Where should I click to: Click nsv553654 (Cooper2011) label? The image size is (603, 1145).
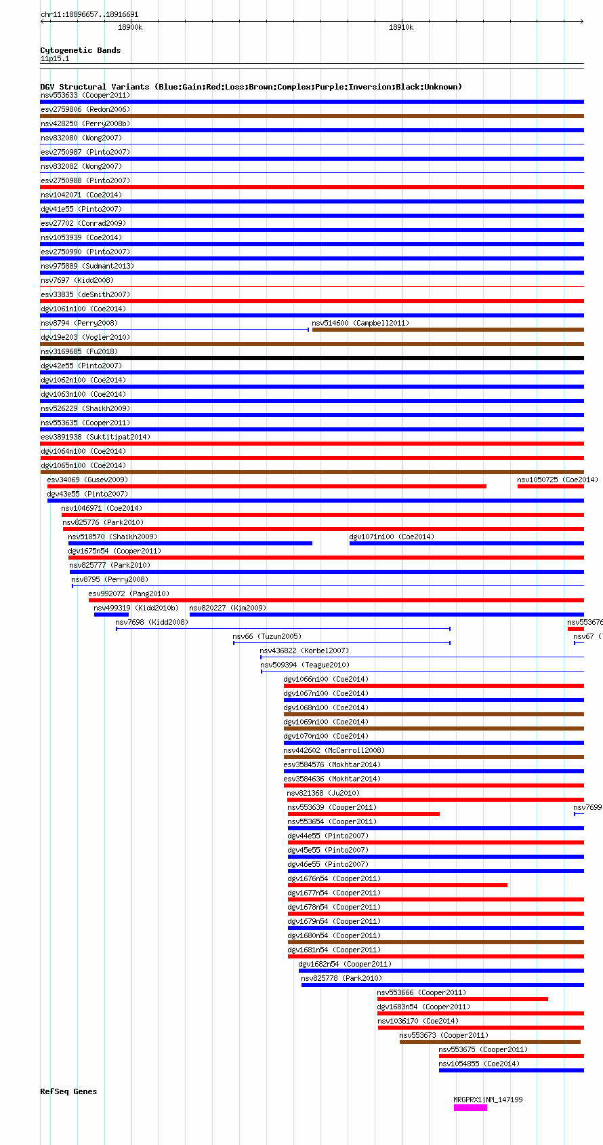(332, 821)
